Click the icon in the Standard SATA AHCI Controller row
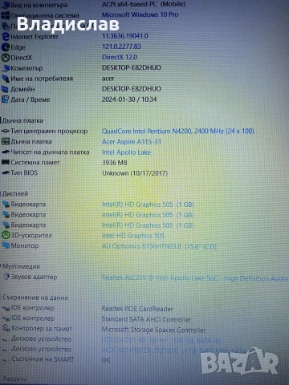The width and height of the screenshot is (289, 385). pos(6,318)
